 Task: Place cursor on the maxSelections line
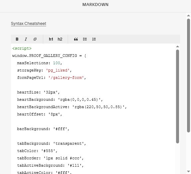(40, 63)
